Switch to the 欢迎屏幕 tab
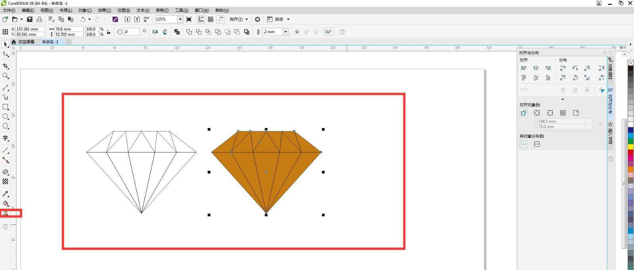Viewport: 634px width, 270px height. [26, 42]
